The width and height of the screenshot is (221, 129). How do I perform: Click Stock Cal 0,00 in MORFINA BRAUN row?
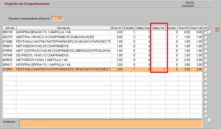(199, 32)
